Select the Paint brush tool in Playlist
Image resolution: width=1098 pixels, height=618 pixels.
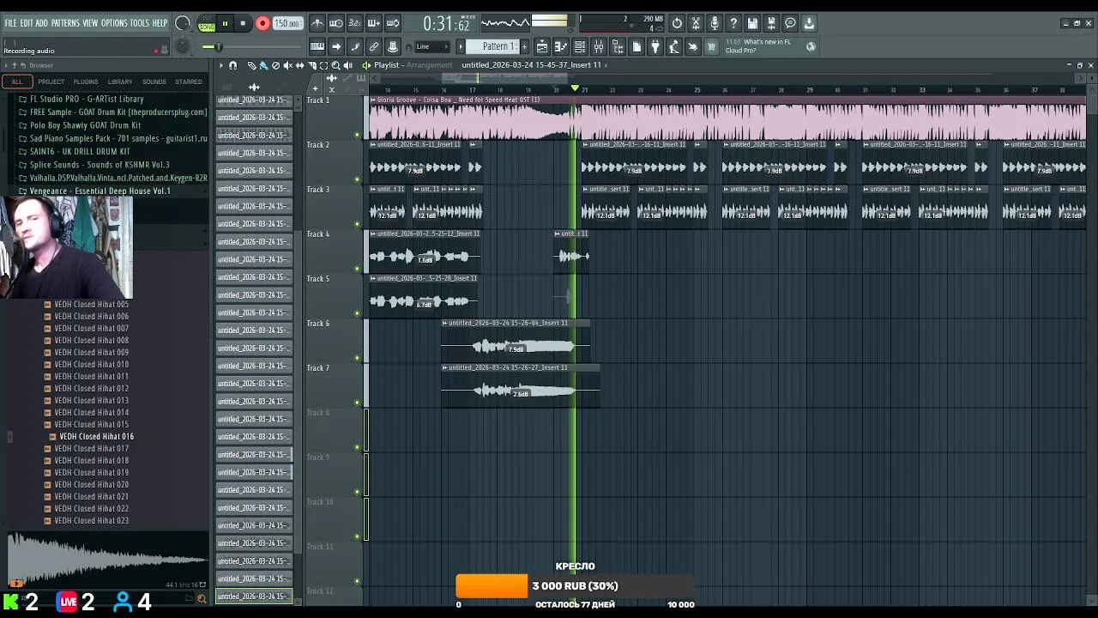(x=263, y=65)
